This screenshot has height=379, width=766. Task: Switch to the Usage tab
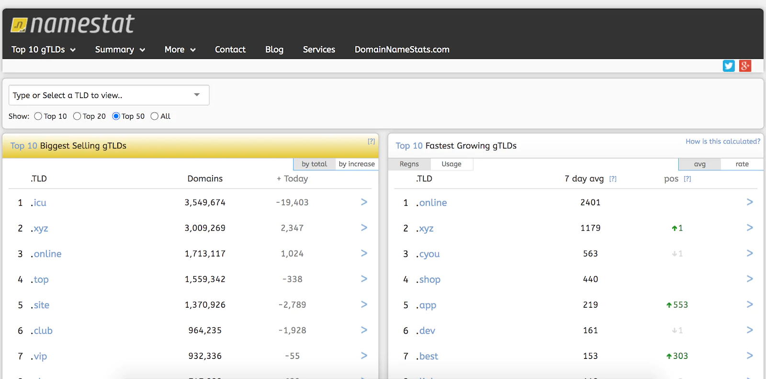pos(451,164)
